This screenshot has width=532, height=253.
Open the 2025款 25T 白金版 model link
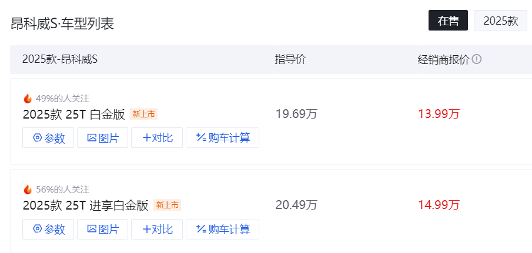[74, 114]
